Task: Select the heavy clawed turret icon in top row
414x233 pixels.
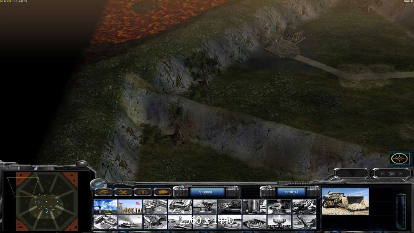Action: coord(304,207)
